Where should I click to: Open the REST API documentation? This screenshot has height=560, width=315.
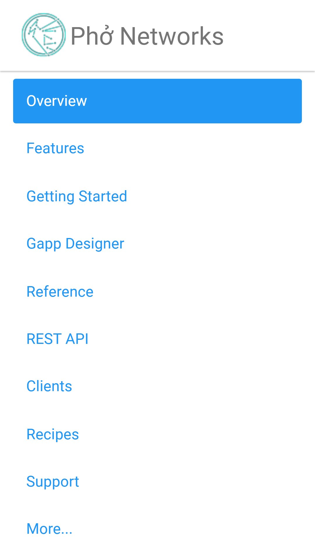click(x=157, y=339)
